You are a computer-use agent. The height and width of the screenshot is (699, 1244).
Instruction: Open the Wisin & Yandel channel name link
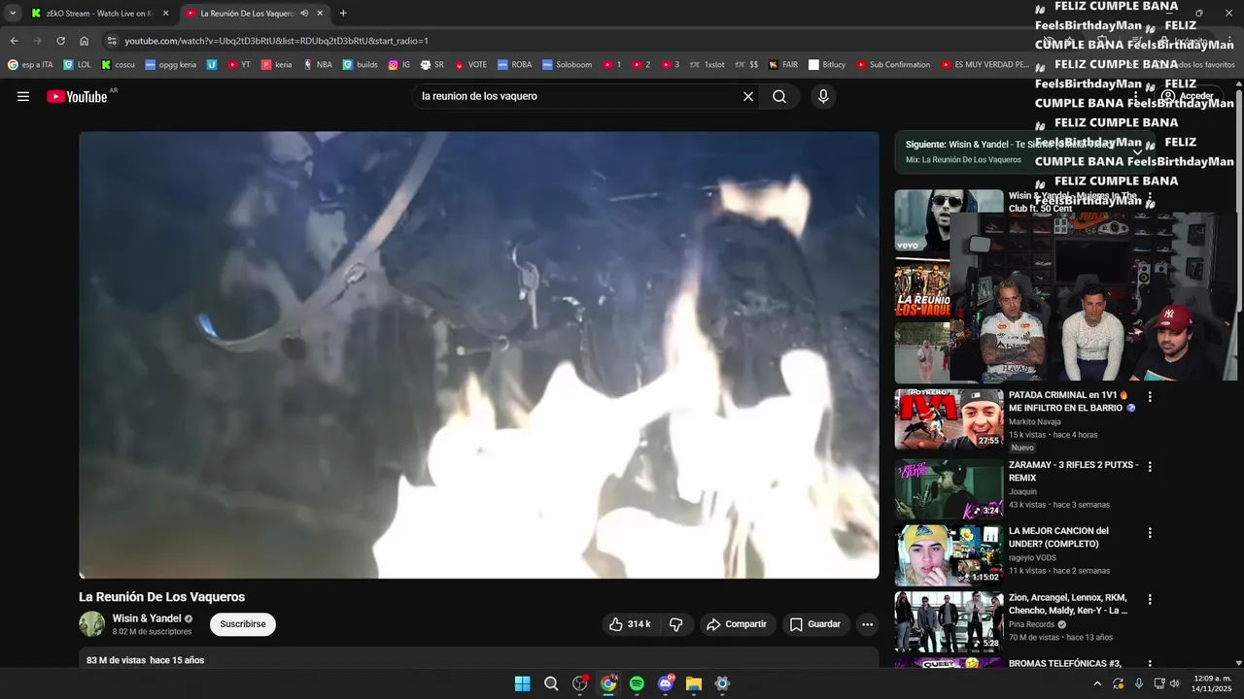(147, 618)
